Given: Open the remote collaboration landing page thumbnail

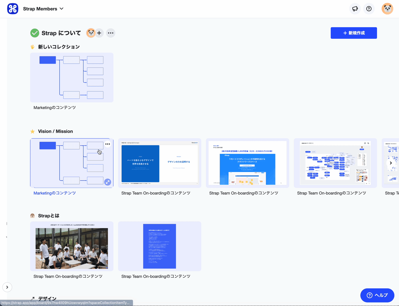Looking at the screenshot, I should [248, 163].
